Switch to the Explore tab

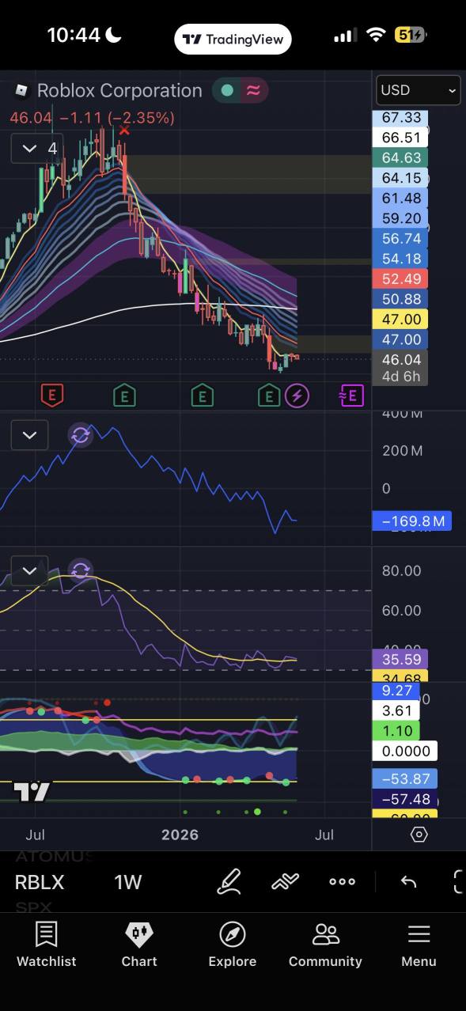point(233,945)
